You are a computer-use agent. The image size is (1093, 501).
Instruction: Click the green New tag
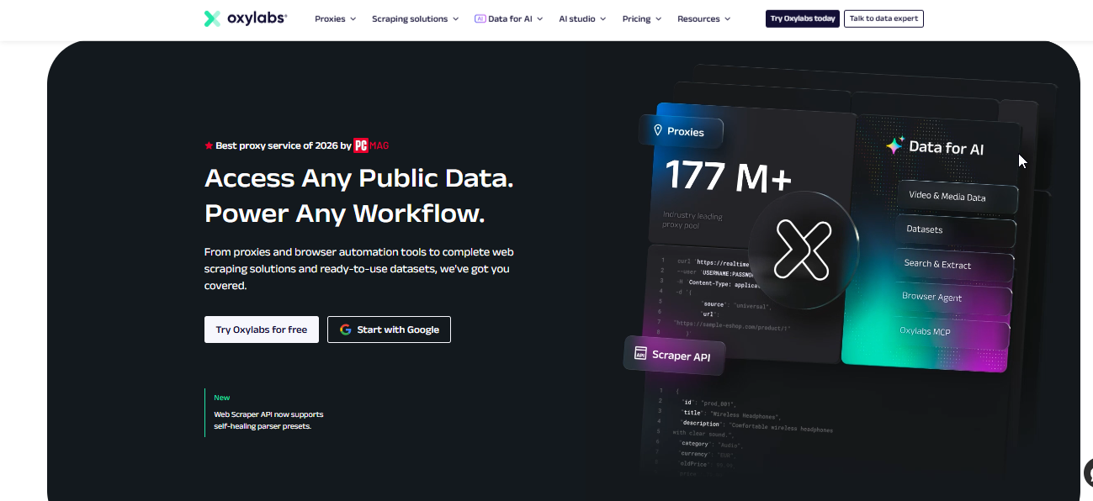tap(222, 398)
